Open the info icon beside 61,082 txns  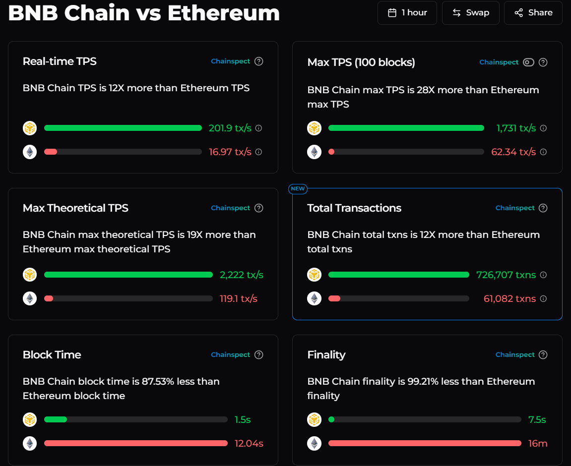543,298
